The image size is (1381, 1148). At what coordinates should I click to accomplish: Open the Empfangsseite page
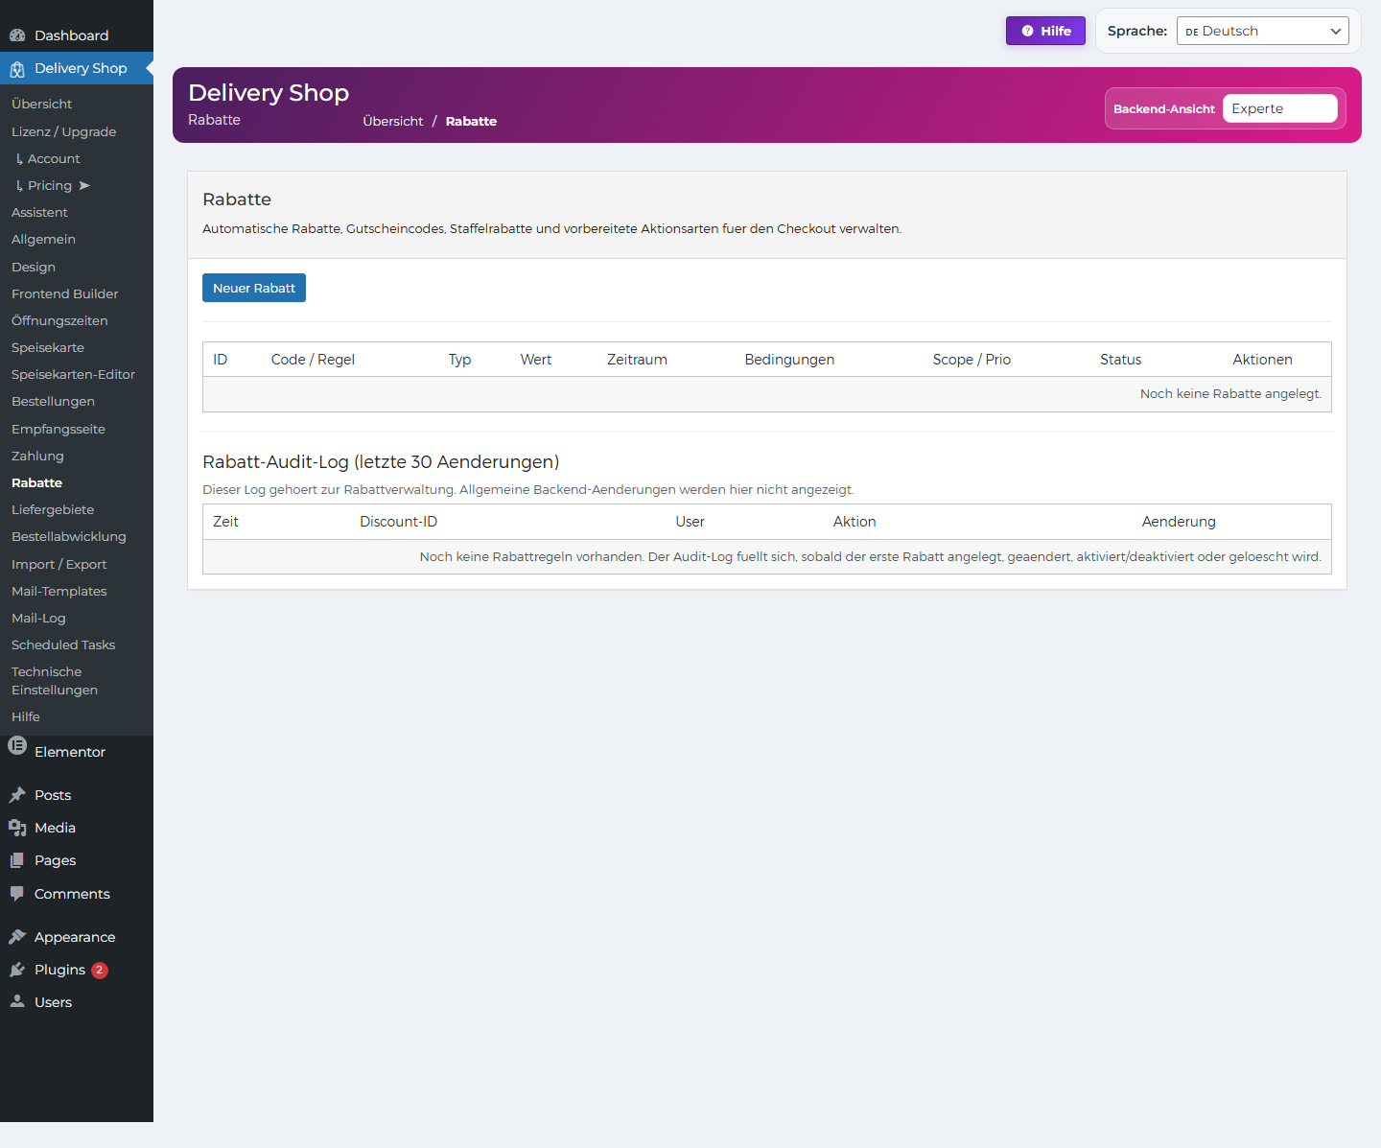(59, 429)
